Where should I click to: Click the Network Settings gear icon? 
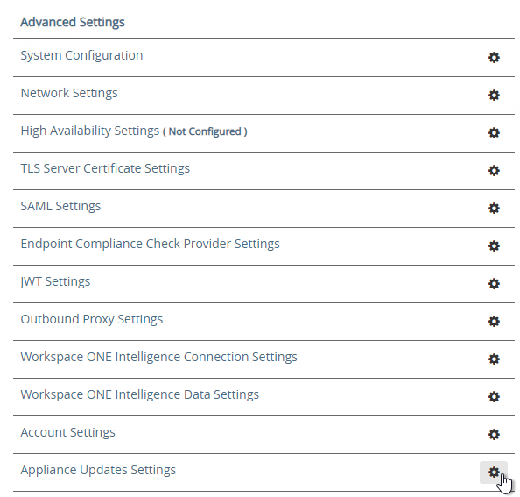click(x=494, y=96)
